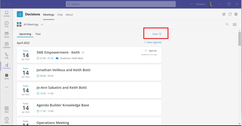Open Agenda for SME Empowerment meeting
This screenshot has width=242, height=126.
click(x=153, y=51)
